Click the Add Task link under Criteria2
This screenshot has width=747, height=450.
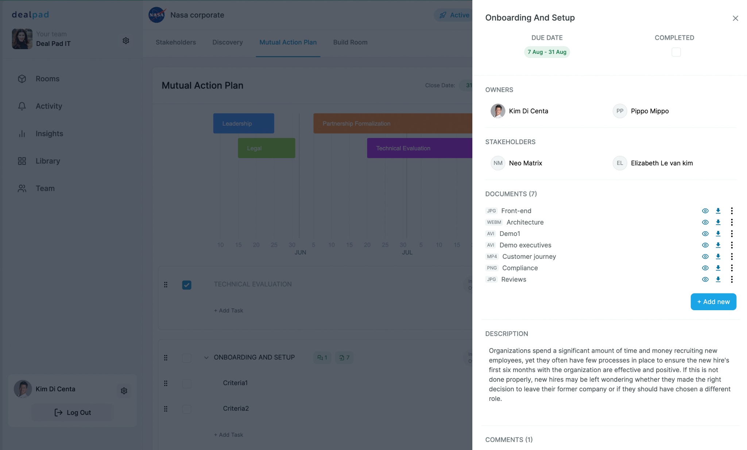228,435
